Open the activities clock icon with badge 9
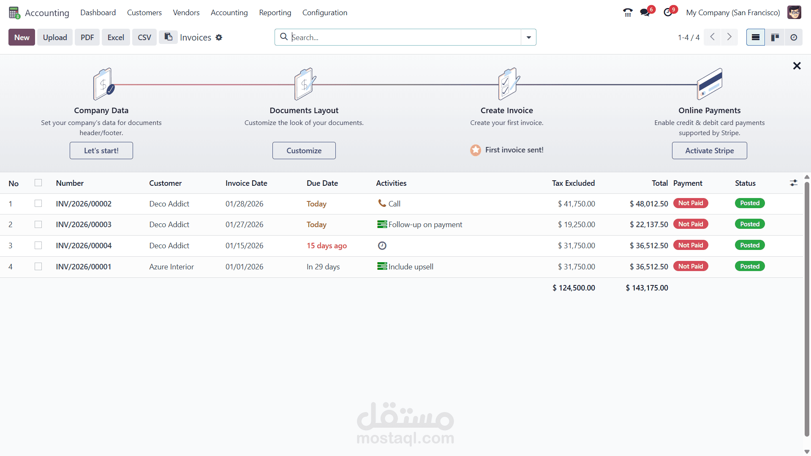Screen dimensions: 811x456 point(668,13)
